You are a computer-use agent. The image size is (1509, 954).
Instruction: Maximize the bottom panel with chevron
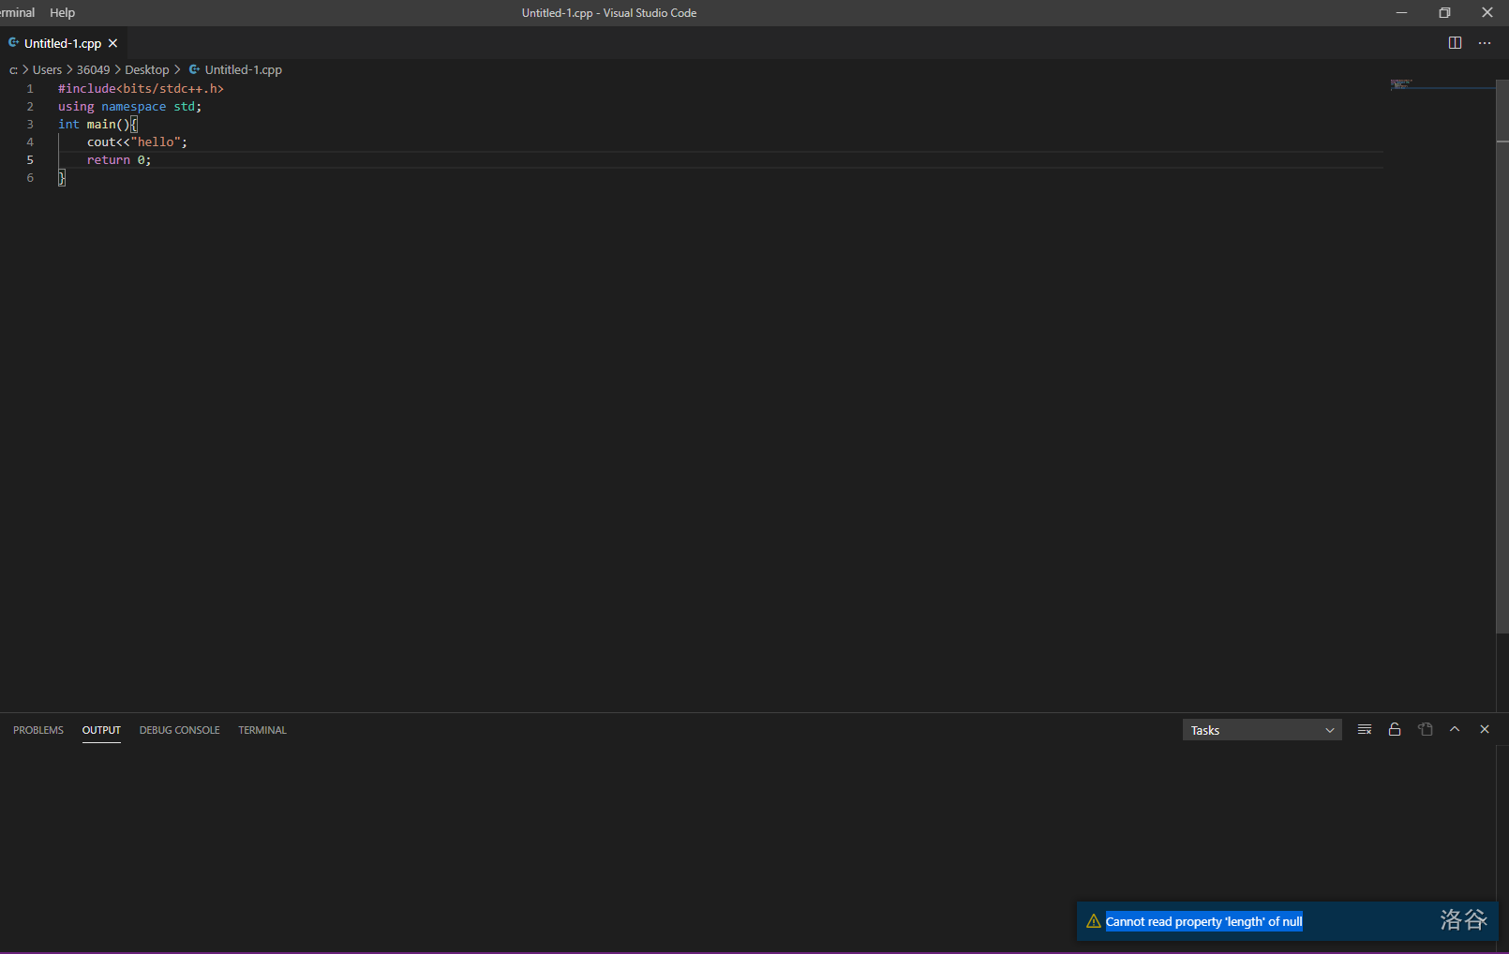coord(1455,729)
